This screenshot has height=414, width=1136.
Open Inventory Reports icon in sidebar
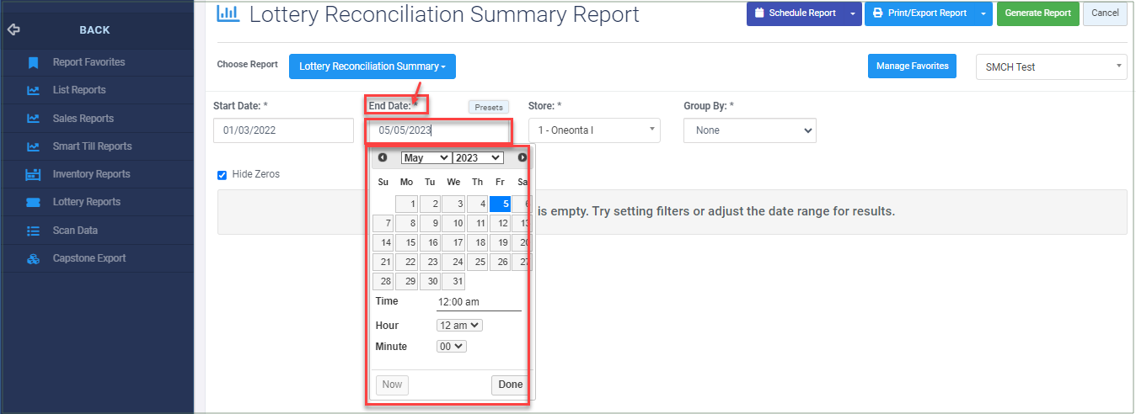[x=34, y=174]
